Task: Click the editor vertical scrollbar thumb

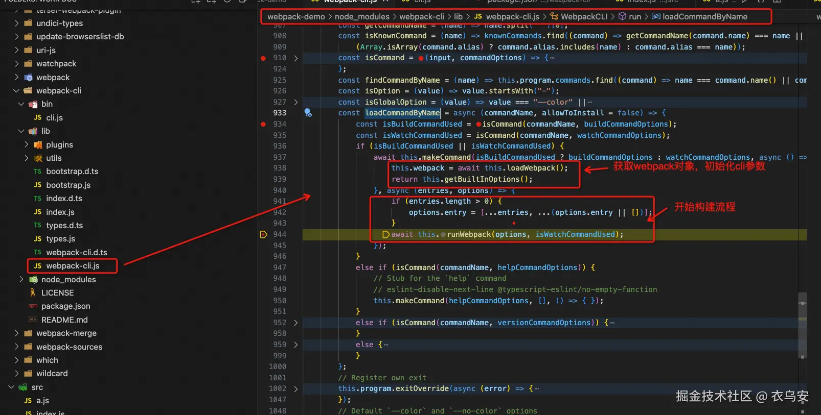Action: [803, 325]
